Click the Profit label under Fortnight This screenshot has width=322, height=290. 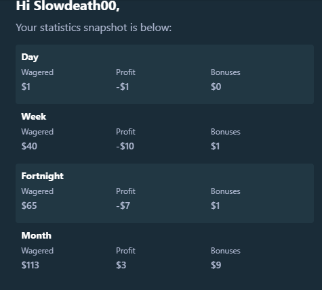pyautogui.click(x=125, y=191)
